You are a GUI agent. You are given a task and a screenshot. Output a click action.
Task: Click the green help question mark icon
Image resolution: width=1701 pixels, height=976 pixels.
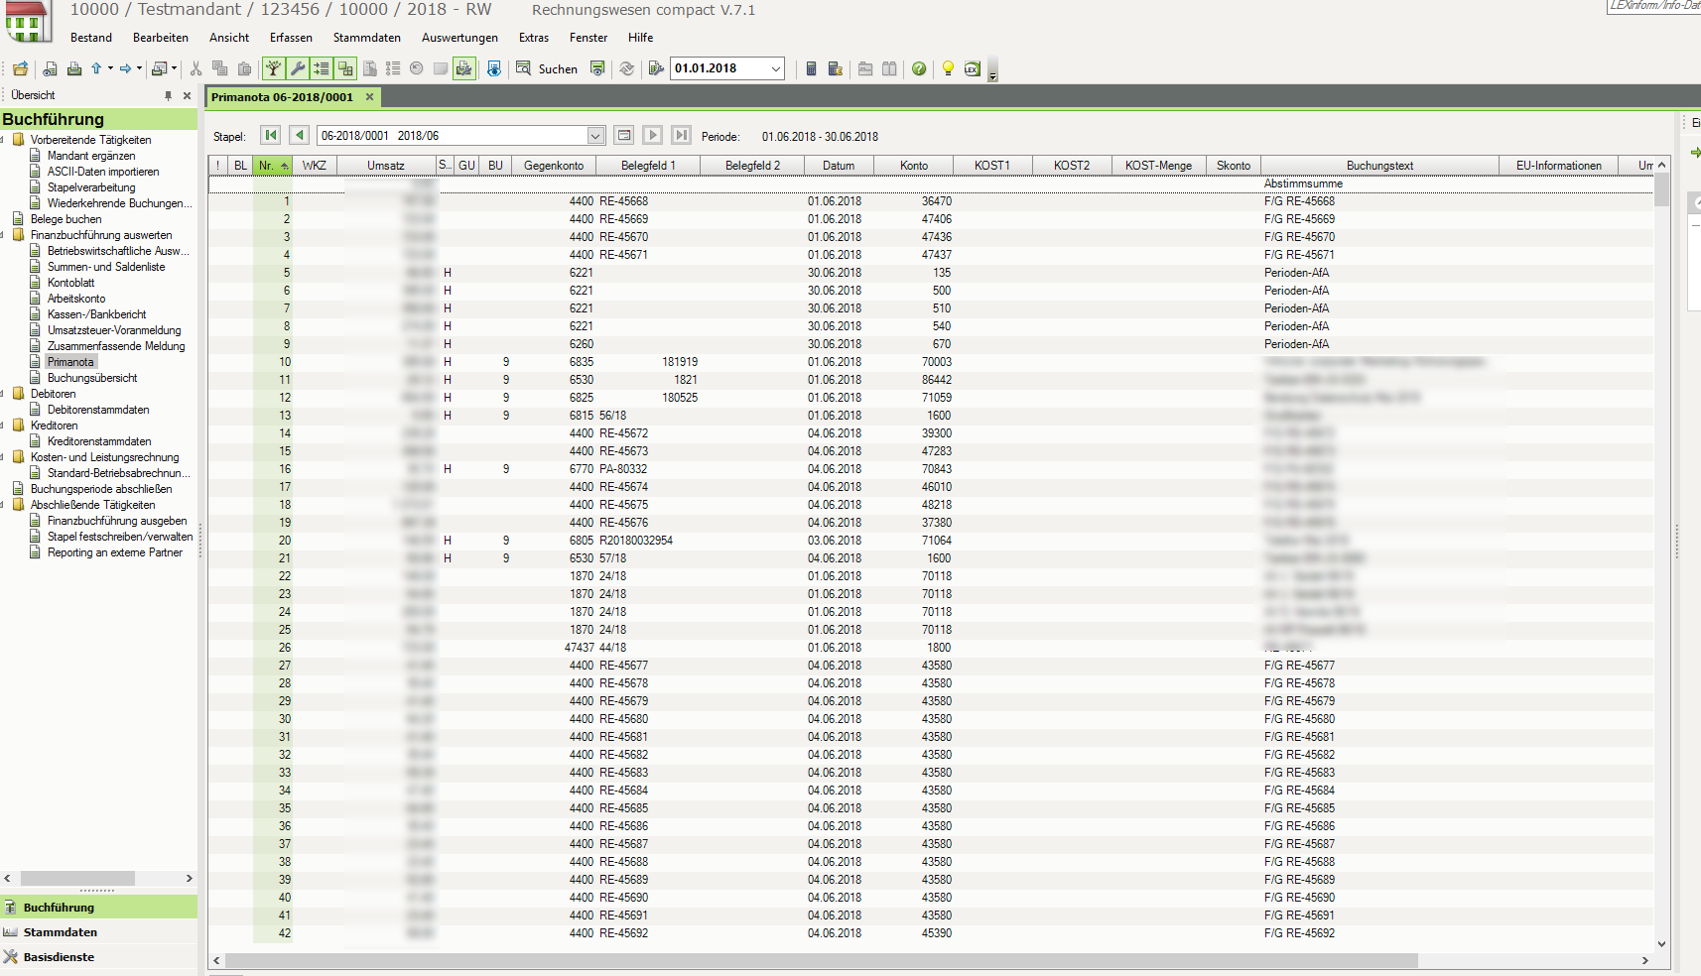(x=919, y=68)
